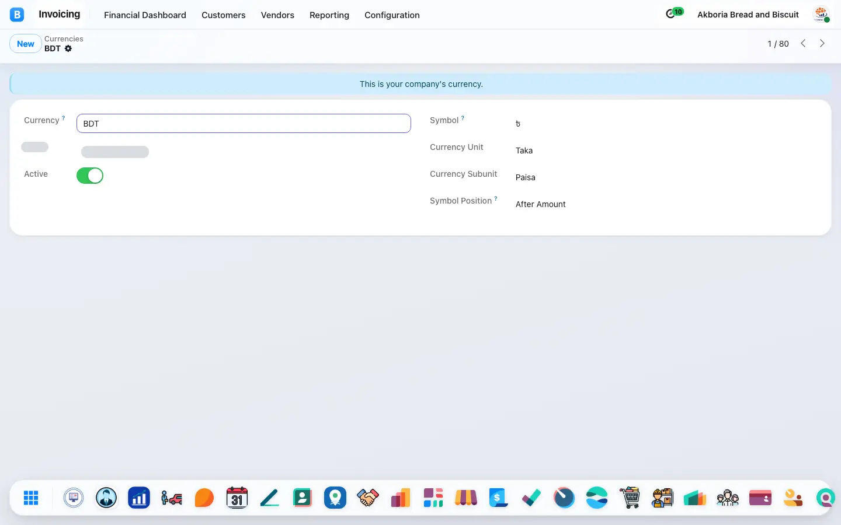Click the New button
Viewport: 841px width, 525px height.
click(26, 44)
